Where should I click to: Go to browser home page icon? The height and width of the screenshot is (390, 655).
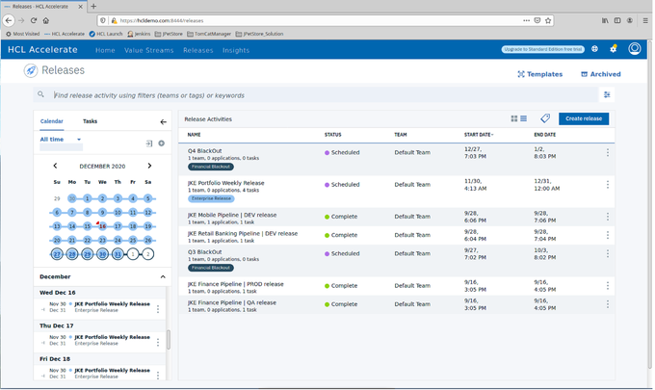point(46,20)
